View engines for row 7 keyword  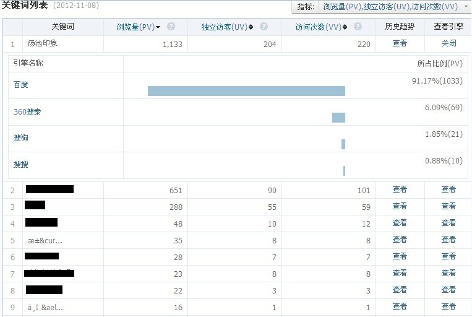[448, 273]
